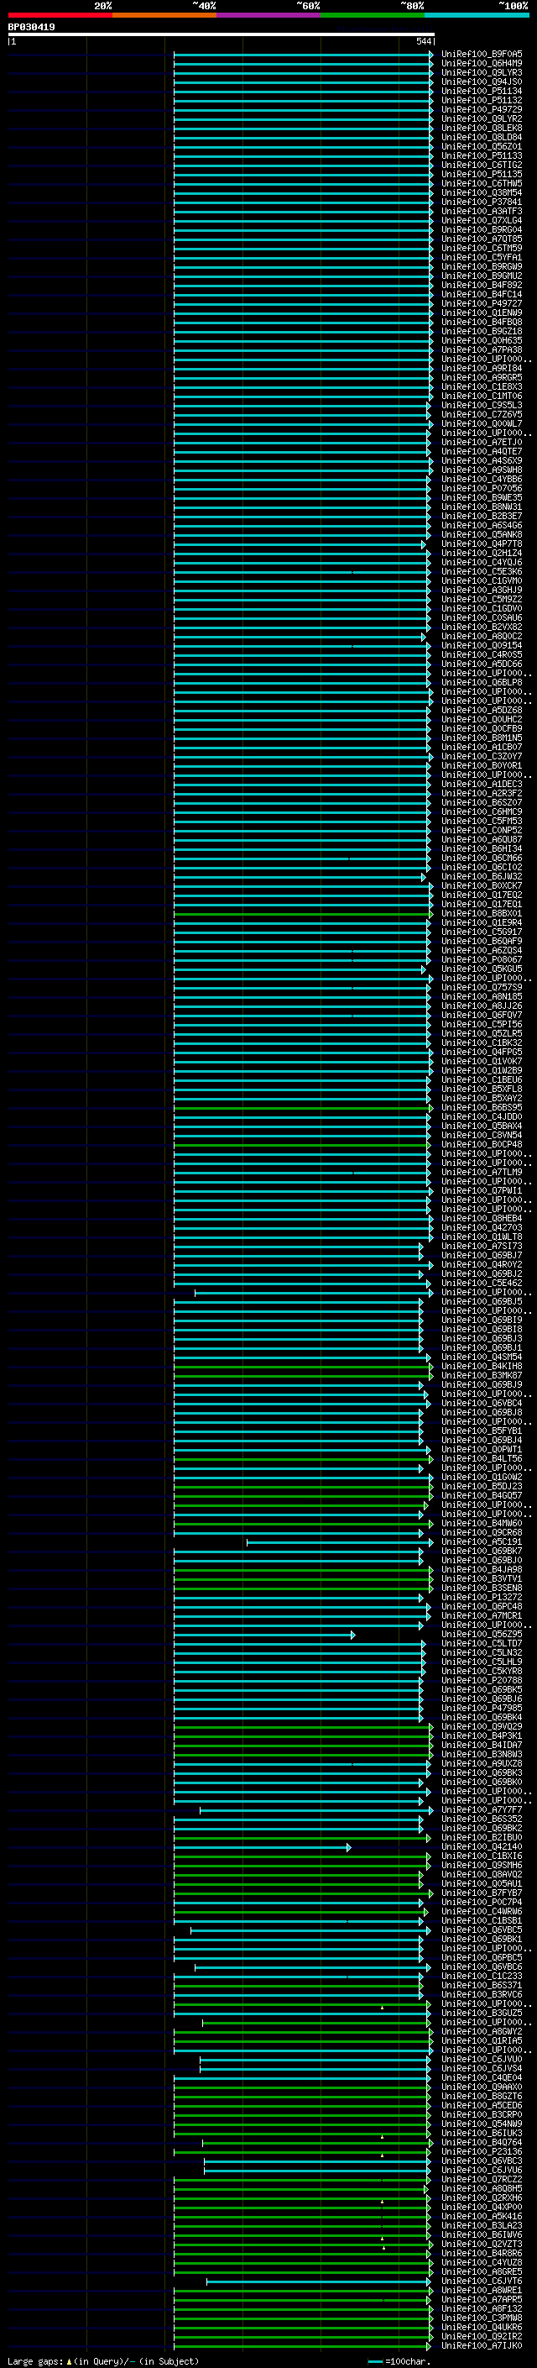Click the label UniRef100_C9S5L3
This screenshot has height=2368, width=537.
[x=482, y=406]
